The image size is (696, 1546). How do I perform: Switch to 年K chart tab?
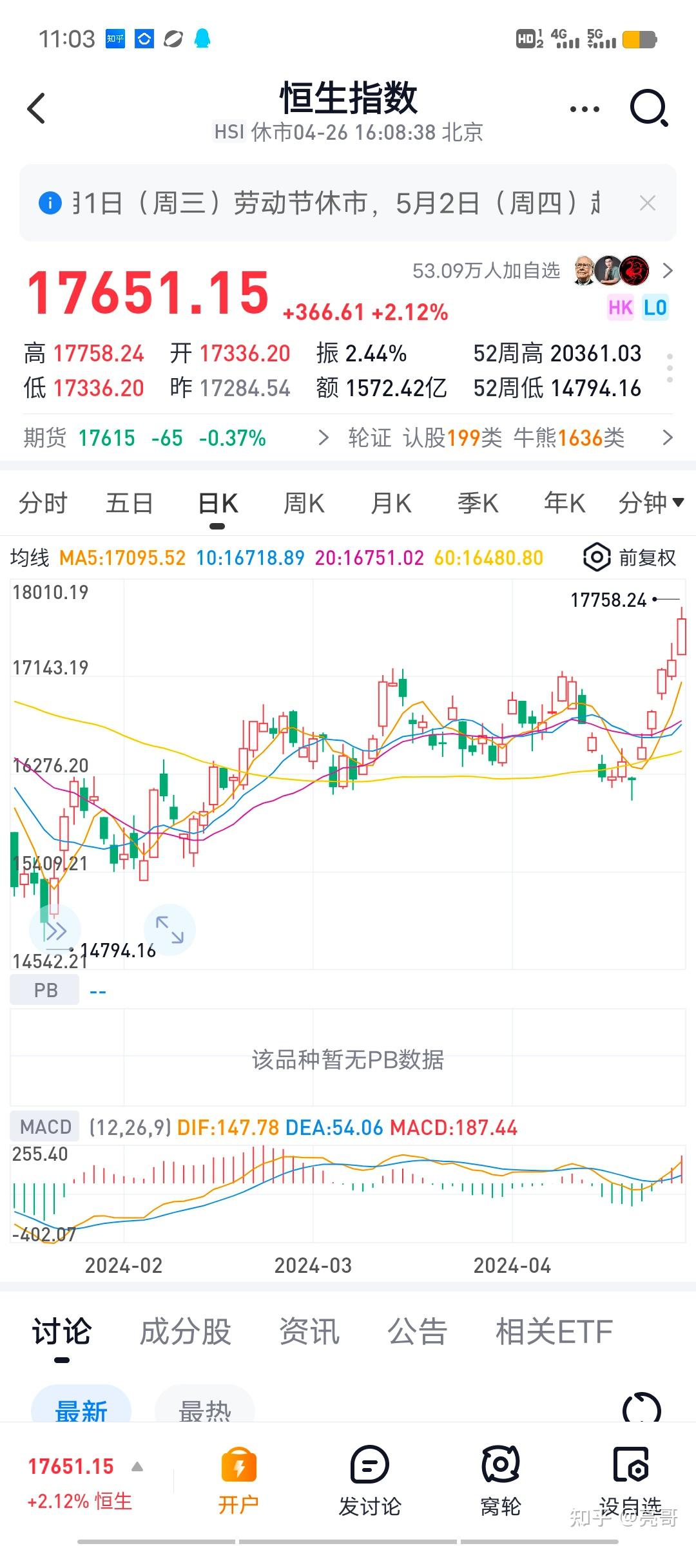pyautogui.click(x=565, y=503)
